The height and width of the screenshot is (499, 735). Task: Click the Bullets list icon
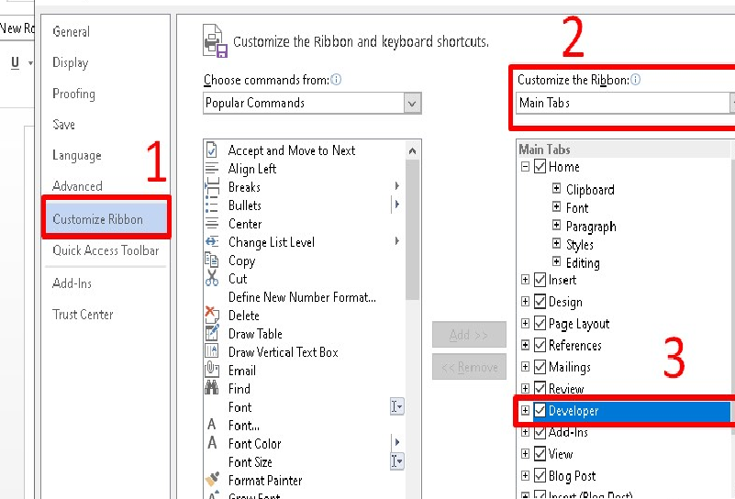pos(212,205)
